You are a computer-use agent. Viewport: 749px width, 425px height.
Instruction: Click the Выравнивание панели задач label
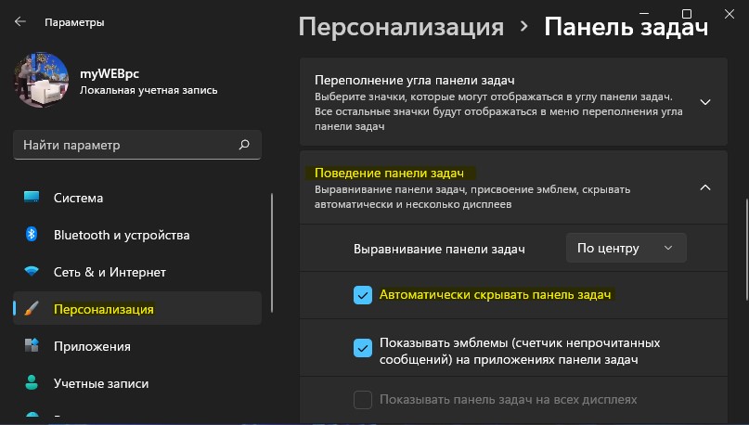pos(439,250)
